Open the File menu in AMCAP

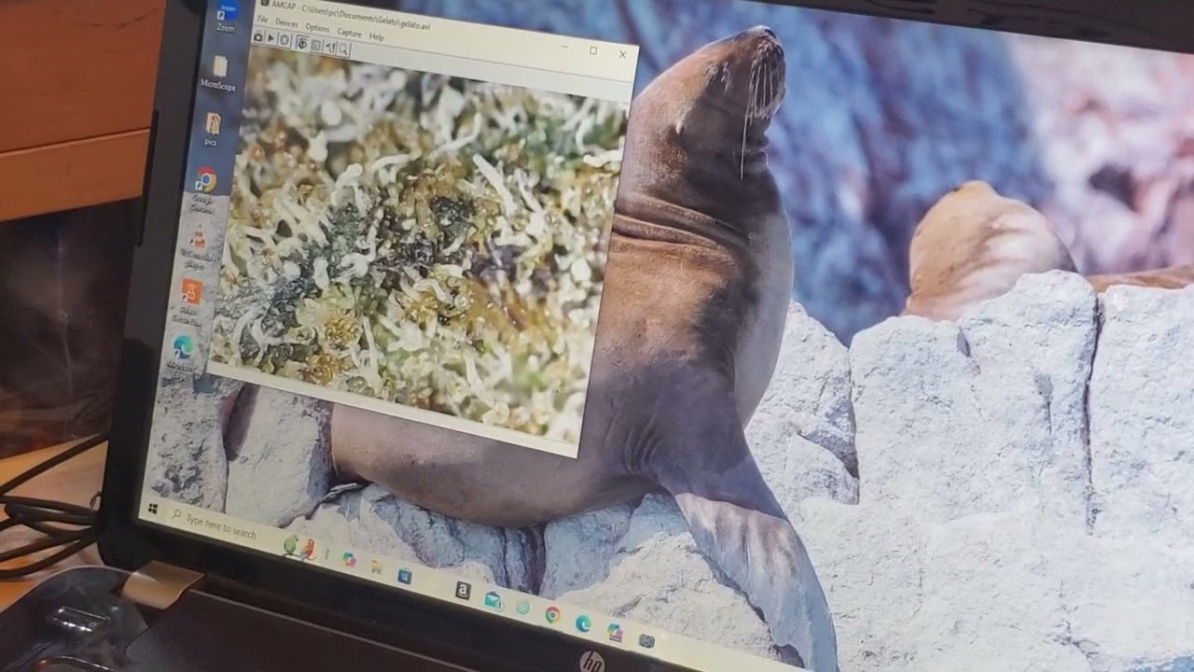tap(262, 20)
